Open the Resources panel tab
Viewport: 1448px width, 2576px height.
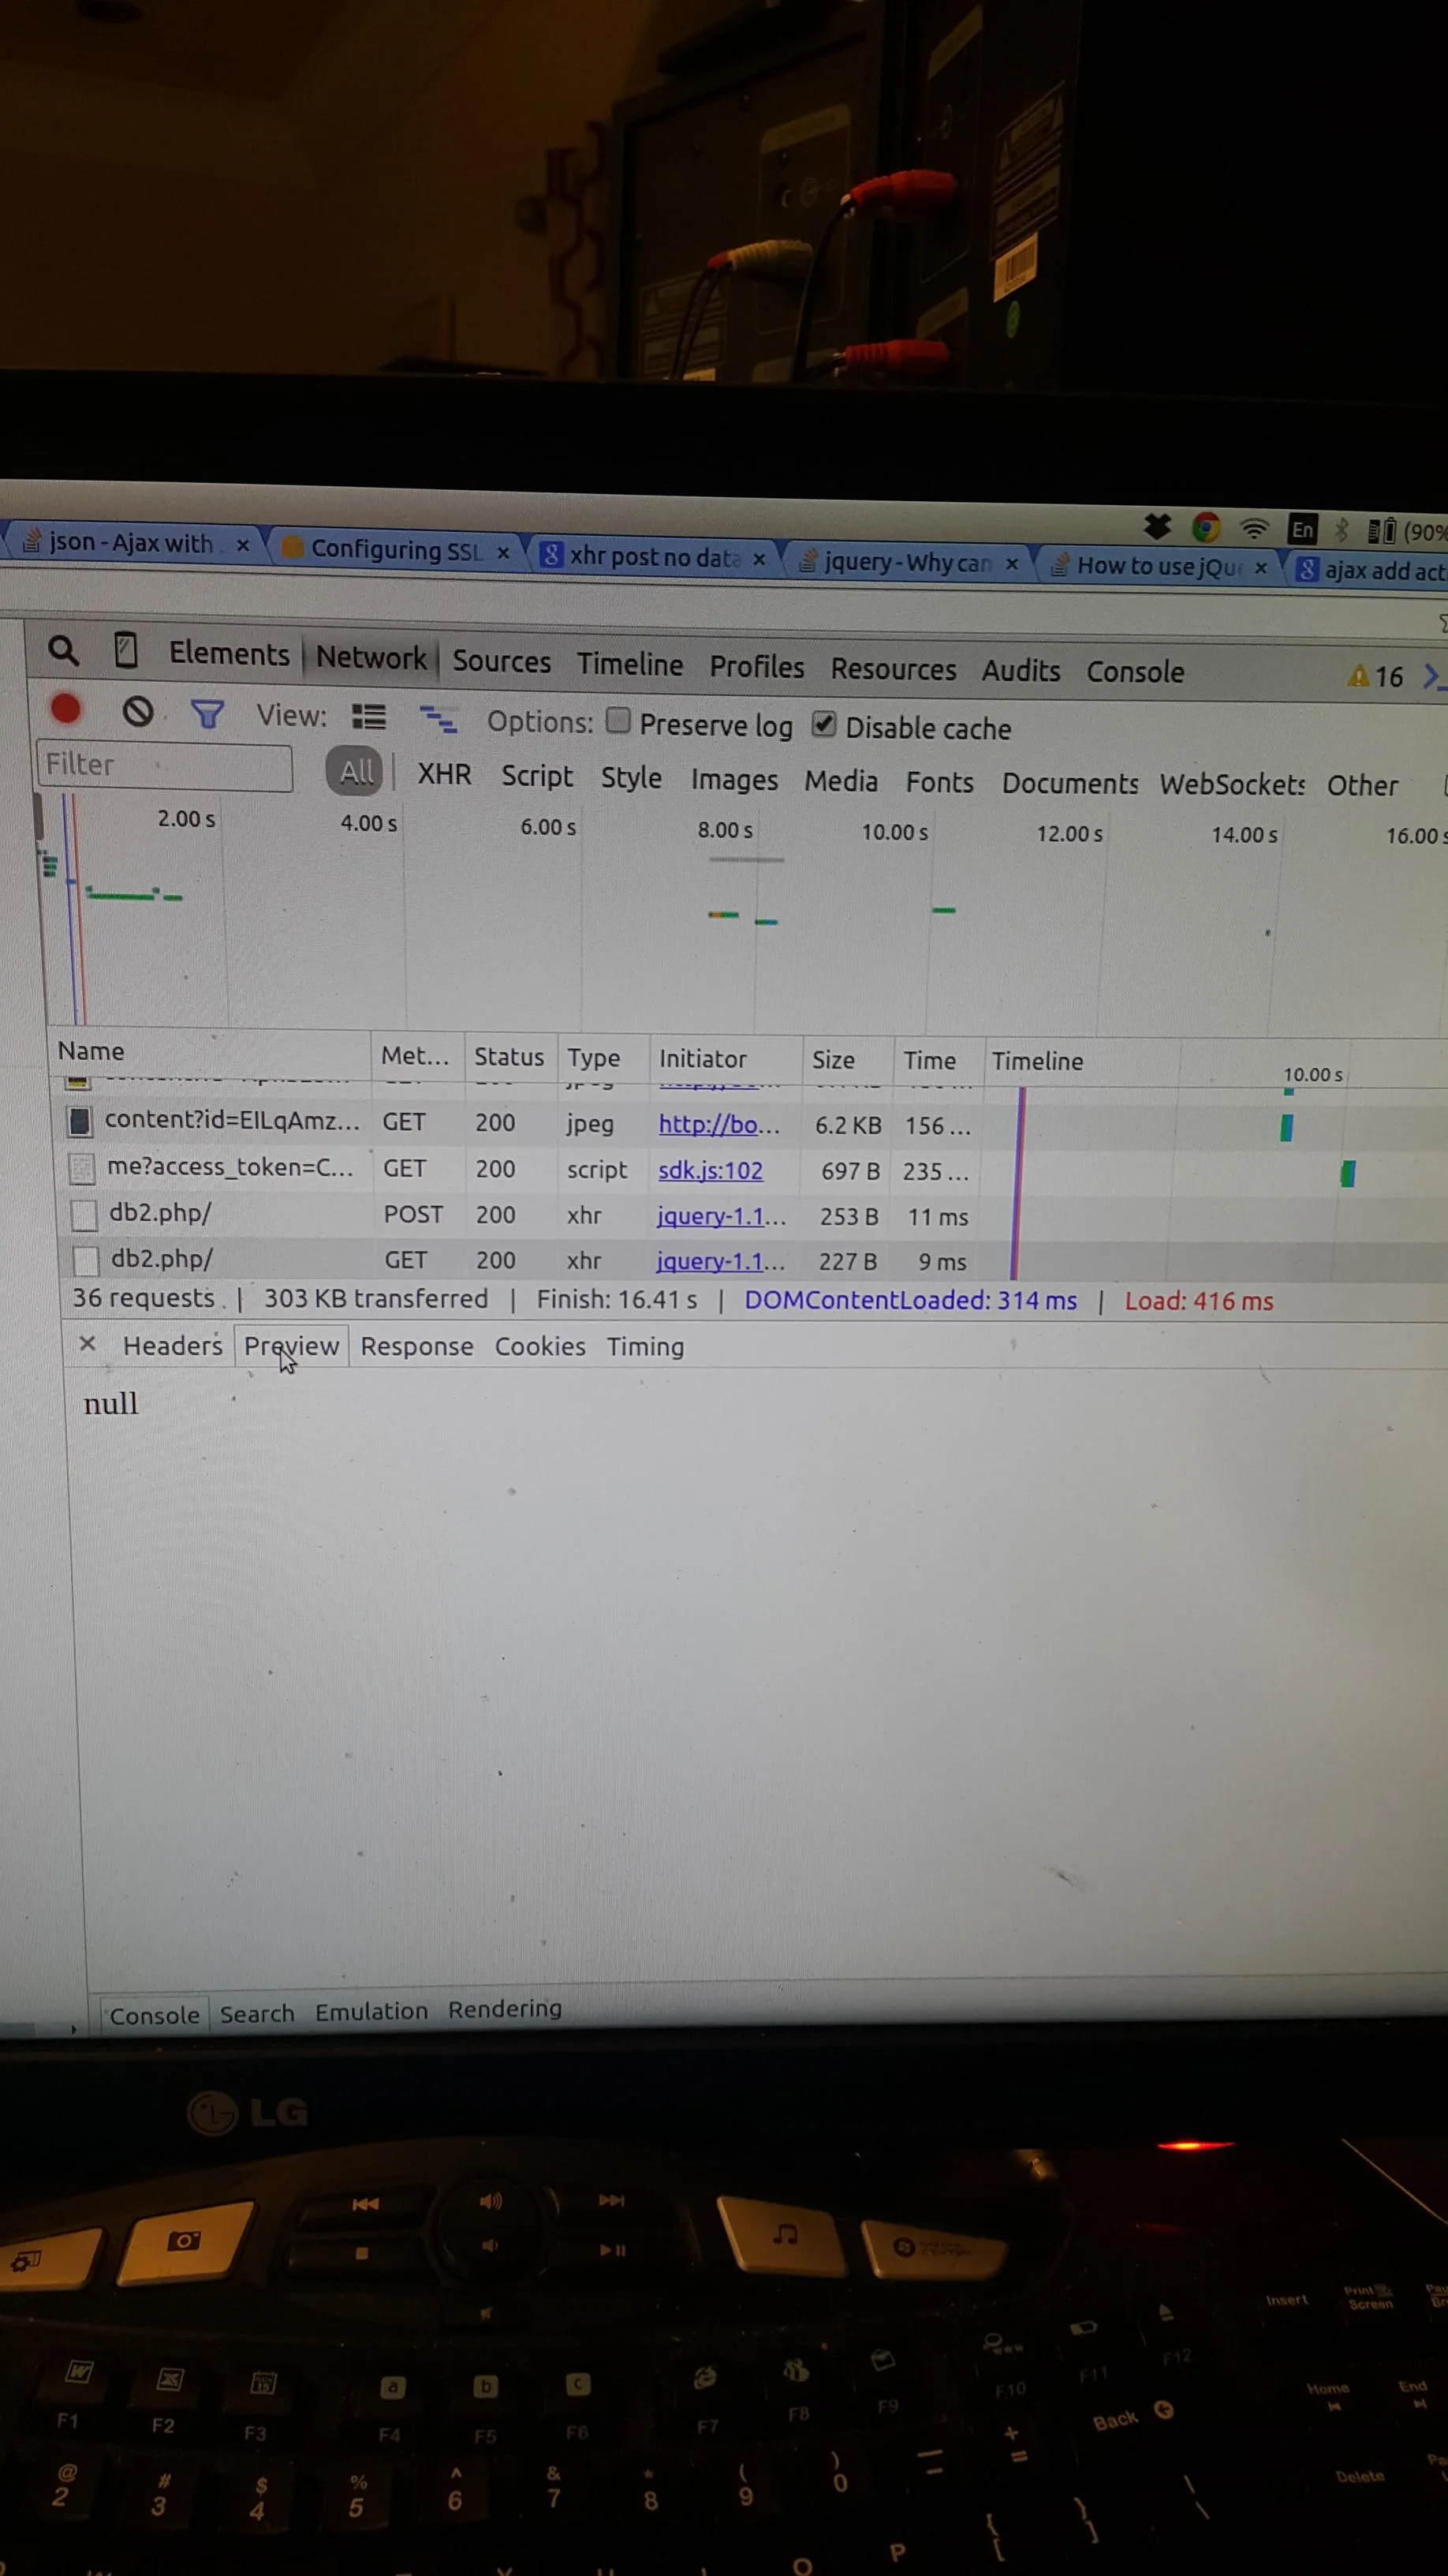(894, 669)
